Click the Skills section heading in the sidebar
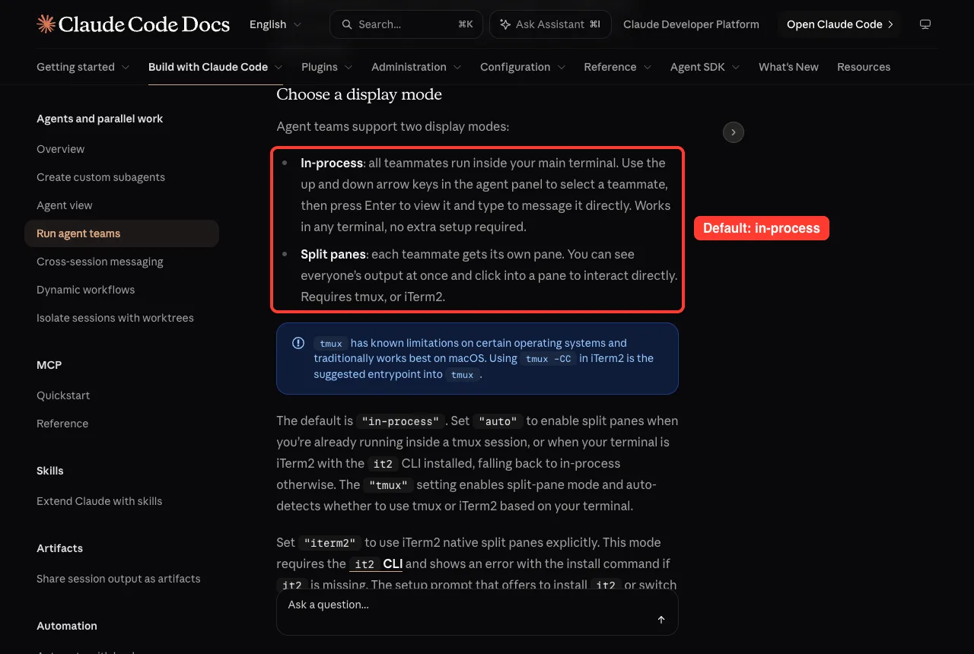Image resolution: width=974 pixels, height=654 pixels. point(50,471)
